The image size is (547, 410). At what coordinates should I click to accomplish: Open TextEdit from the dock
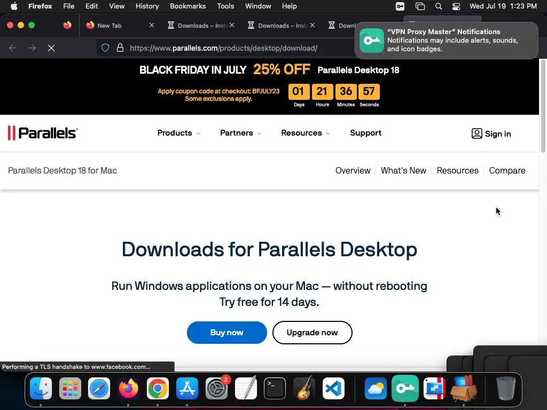[x=246, y=388]
